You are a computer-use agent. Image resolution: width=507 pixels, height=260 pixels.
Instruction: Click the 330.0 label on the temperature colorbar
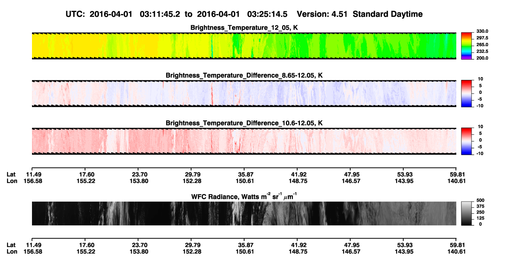coord(482,31)
